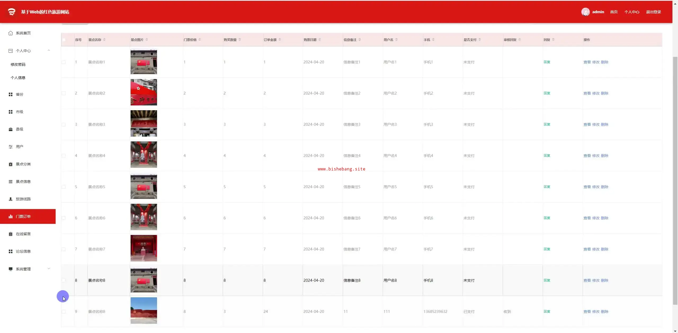Click the 用户 sliders icon in sidebar
The height and width of the screenshot is (333, 678).
tap(11, 147)
